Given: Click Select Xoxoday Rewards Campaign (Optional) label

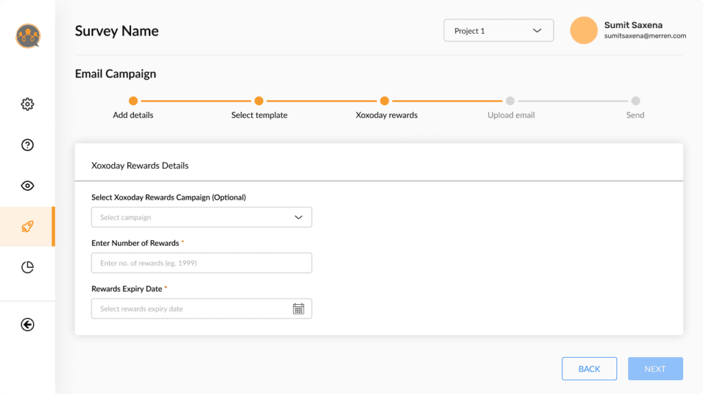Looking at the screenshot, I should click(x=169, y=197).
